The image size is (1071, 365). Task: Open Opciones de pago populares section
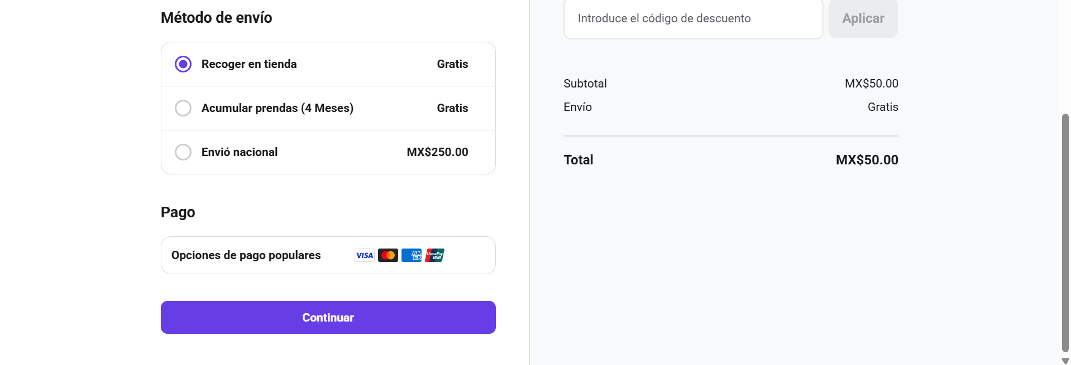tap(246, 255)
